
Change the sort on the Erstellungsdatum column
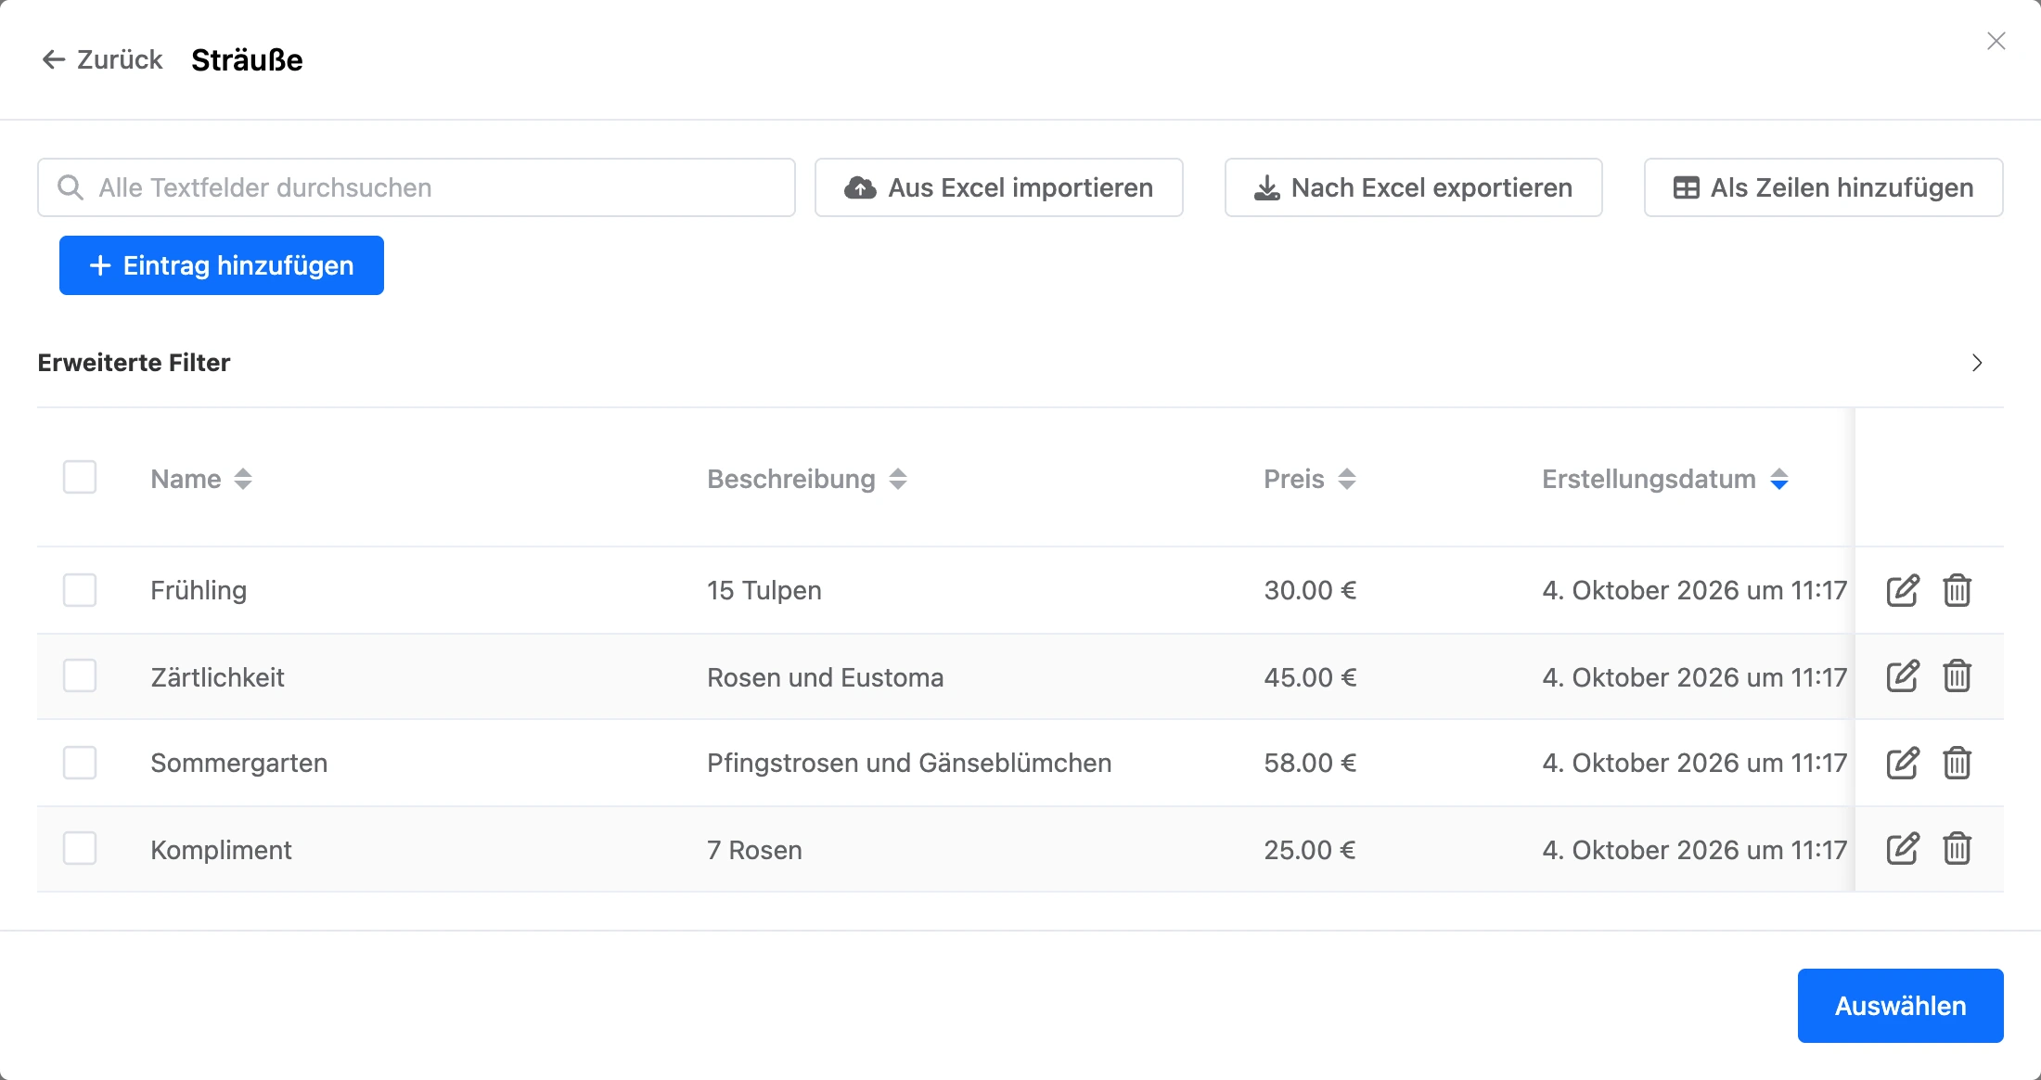coord(1779,479)
